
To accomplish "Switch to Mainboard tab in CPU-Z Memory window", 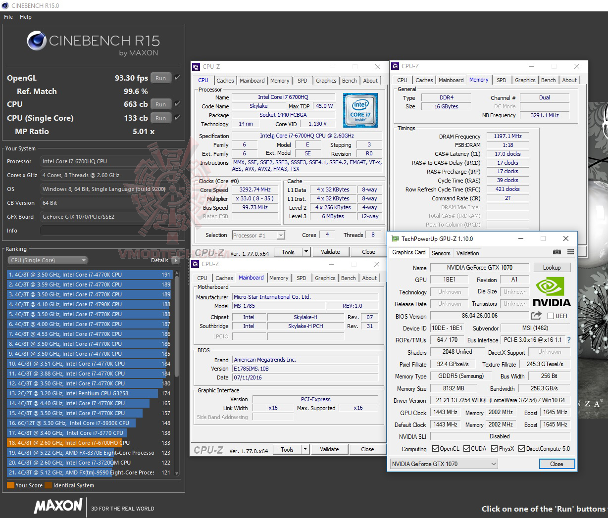I will (451, 80).
